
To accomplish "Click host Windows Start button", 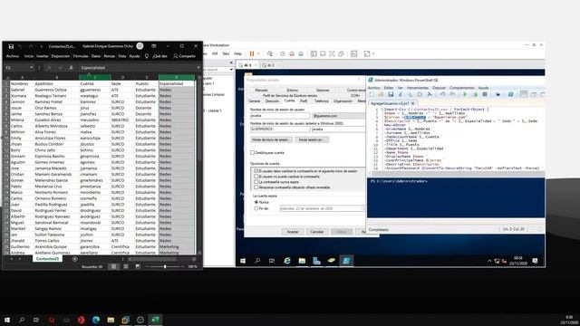I will (x=7, y=320).
